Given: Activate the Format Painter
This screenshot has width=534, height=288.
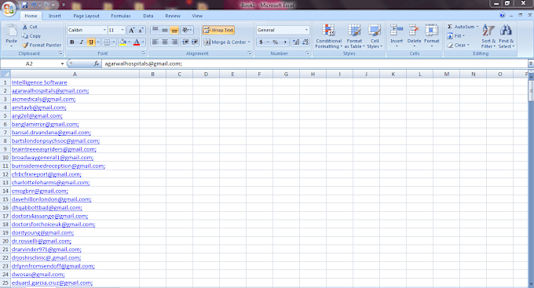Looking at the screenshot, I should [42, 45].
